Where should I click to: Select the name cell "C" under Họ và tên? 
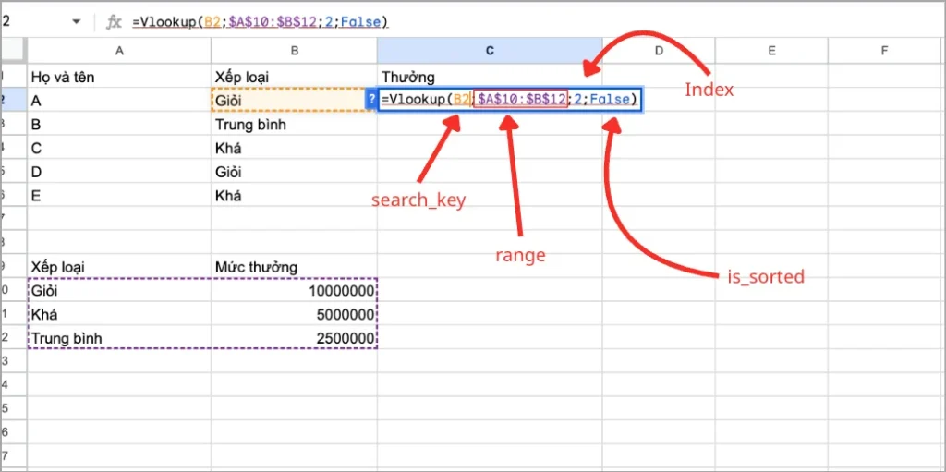point(119,148)
